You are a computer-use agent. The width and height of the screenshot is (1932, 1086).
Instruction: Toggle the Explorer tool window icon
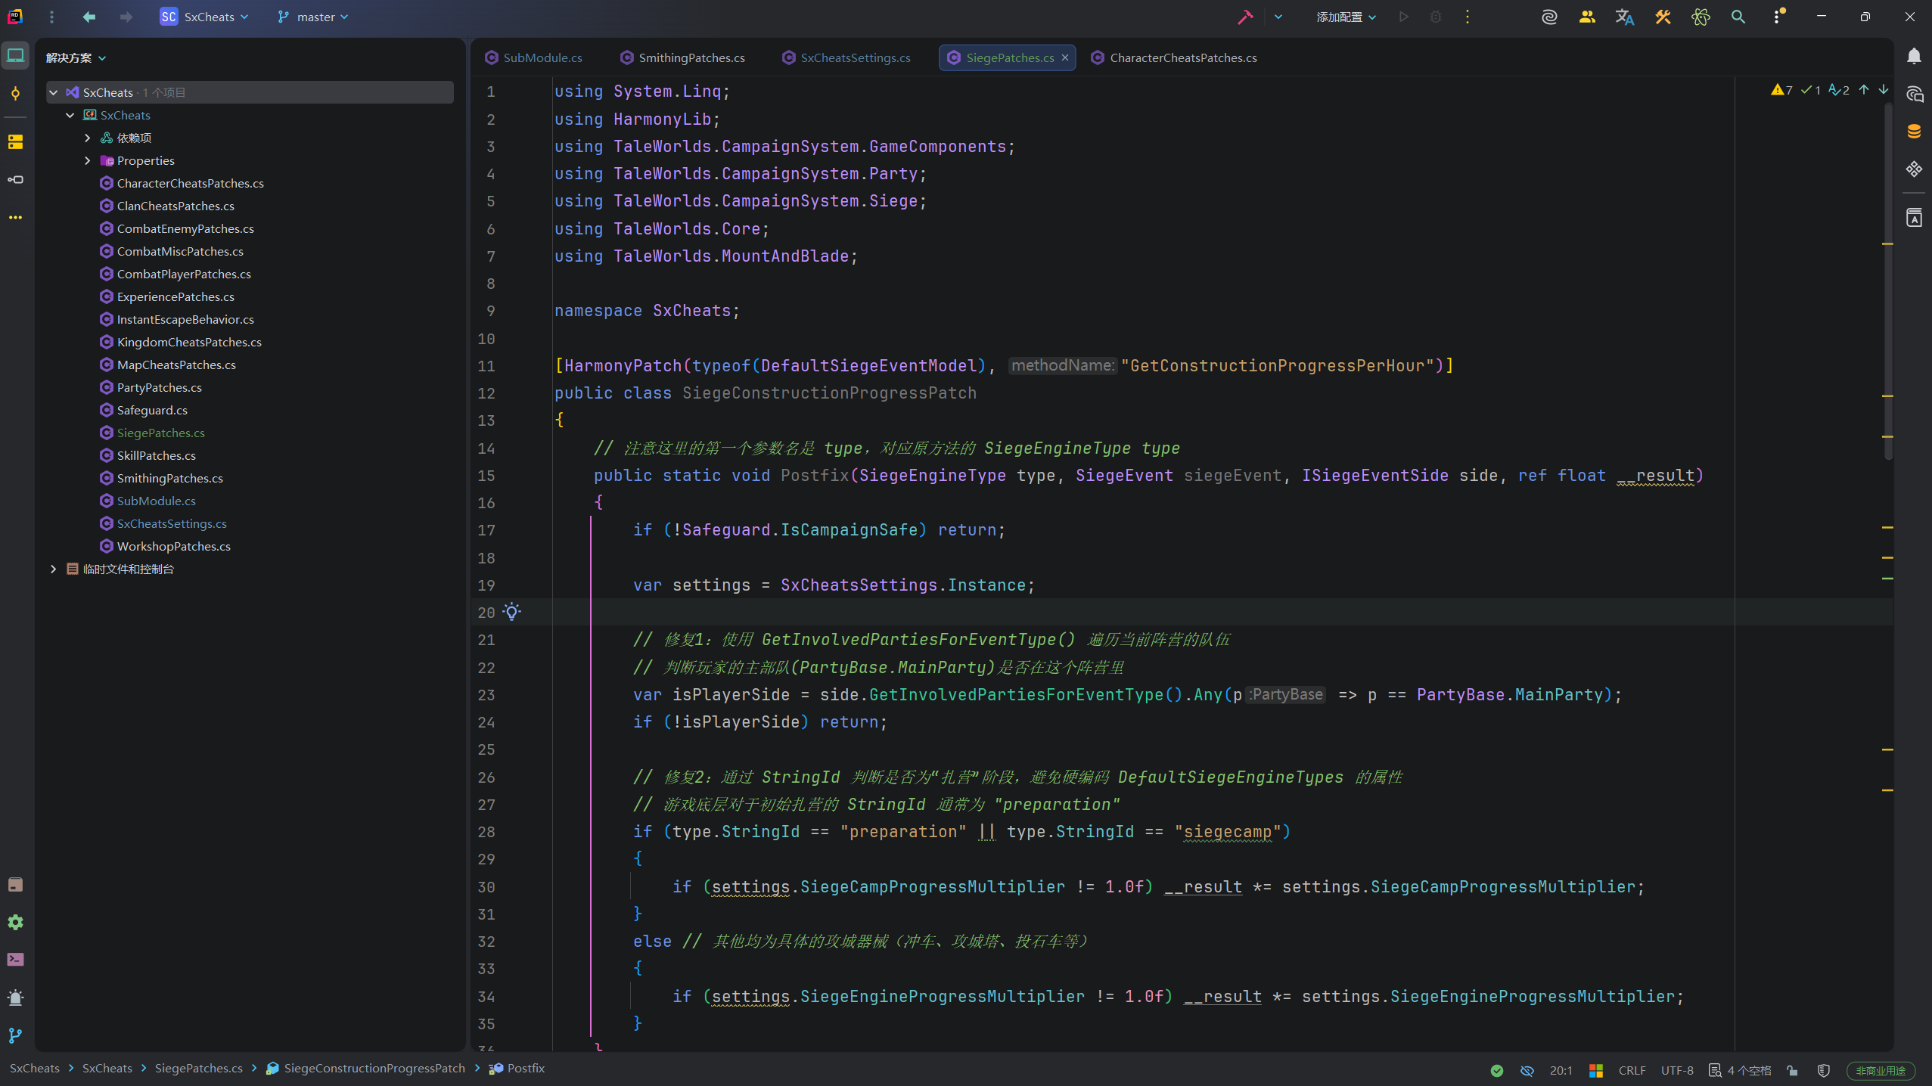pos(15,56)
